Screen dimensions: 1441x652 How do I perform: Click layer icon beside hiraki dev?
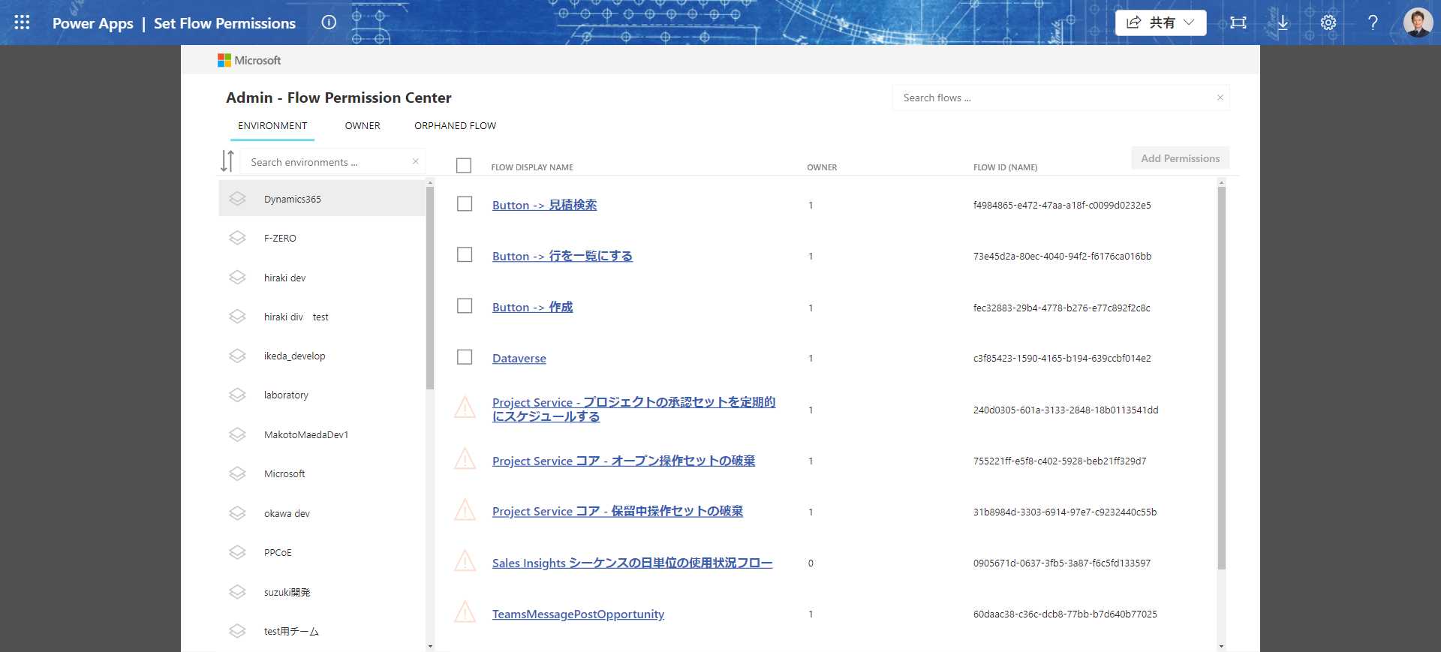click(238, 278)
